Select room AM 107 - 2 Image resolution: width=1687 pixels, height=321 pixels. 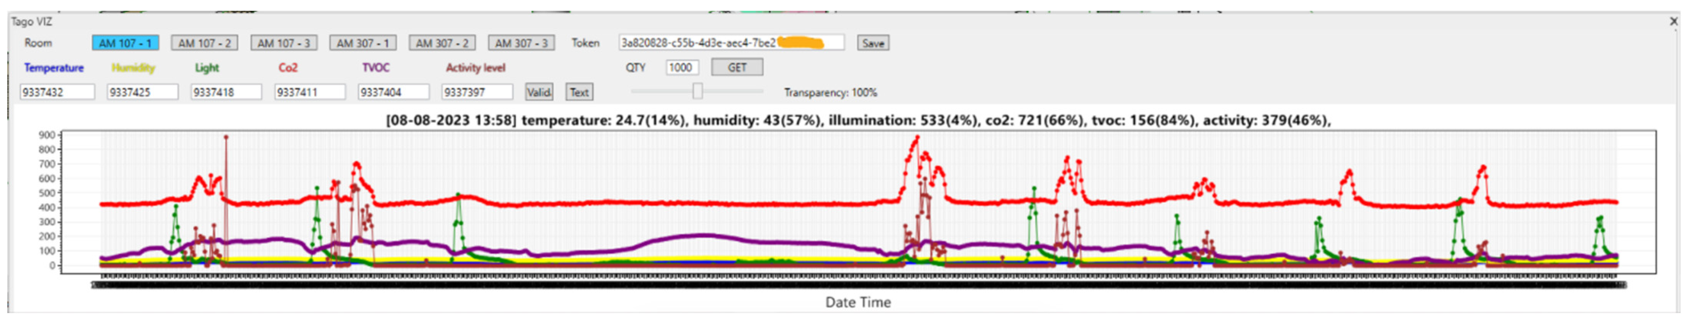(x=204, y=43)
